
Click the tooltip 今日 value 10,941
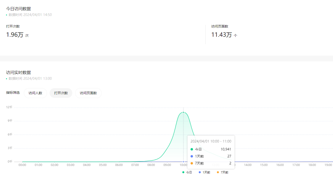(226, 149)
